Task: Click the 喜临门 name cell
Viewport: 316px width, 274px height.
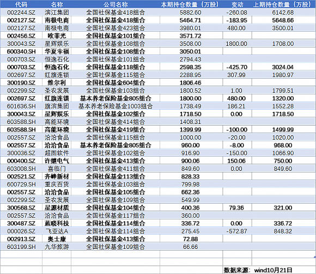Action: [57, 169]
